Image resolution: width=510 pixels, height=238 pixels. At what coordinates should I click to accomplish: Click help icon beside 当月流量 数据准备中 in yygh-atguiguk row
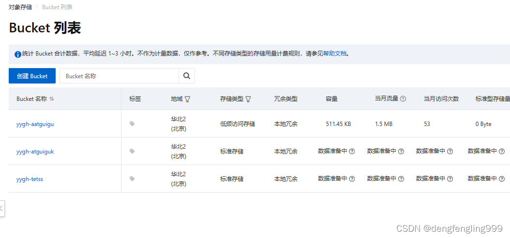tap(401, 151)
